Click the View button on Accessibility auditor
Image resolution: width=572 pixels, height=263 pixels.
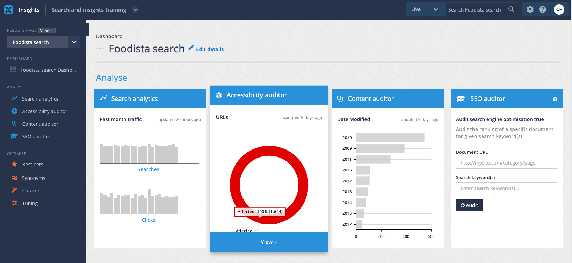point(269,242)
